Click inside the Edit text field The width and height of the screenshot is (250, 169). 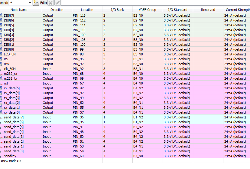pos(151,3)
